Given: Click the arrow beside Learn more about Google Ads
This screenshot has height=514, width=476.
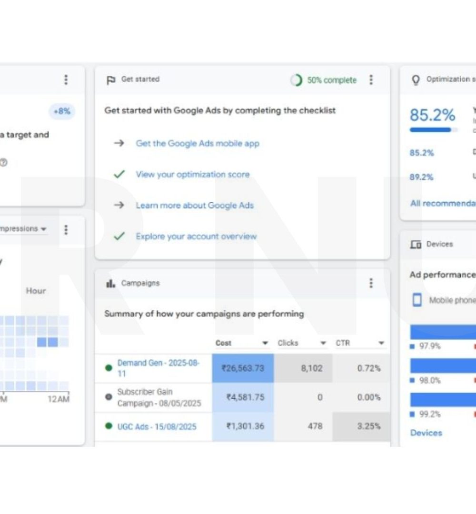Looking at the screenshot, I should pyautogui.click(x=119, y=205).
